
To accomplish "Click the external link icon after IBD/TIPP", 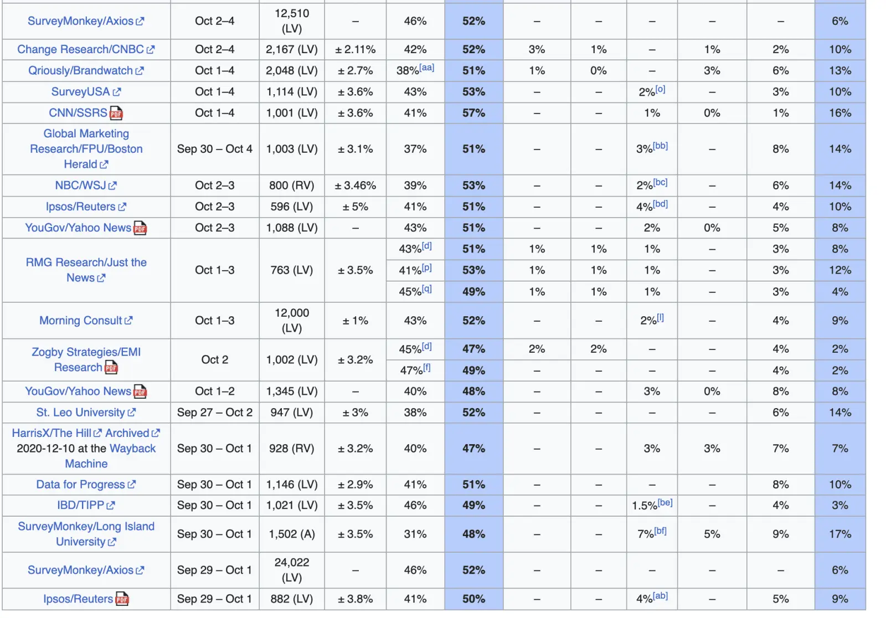I will point(111,506).
